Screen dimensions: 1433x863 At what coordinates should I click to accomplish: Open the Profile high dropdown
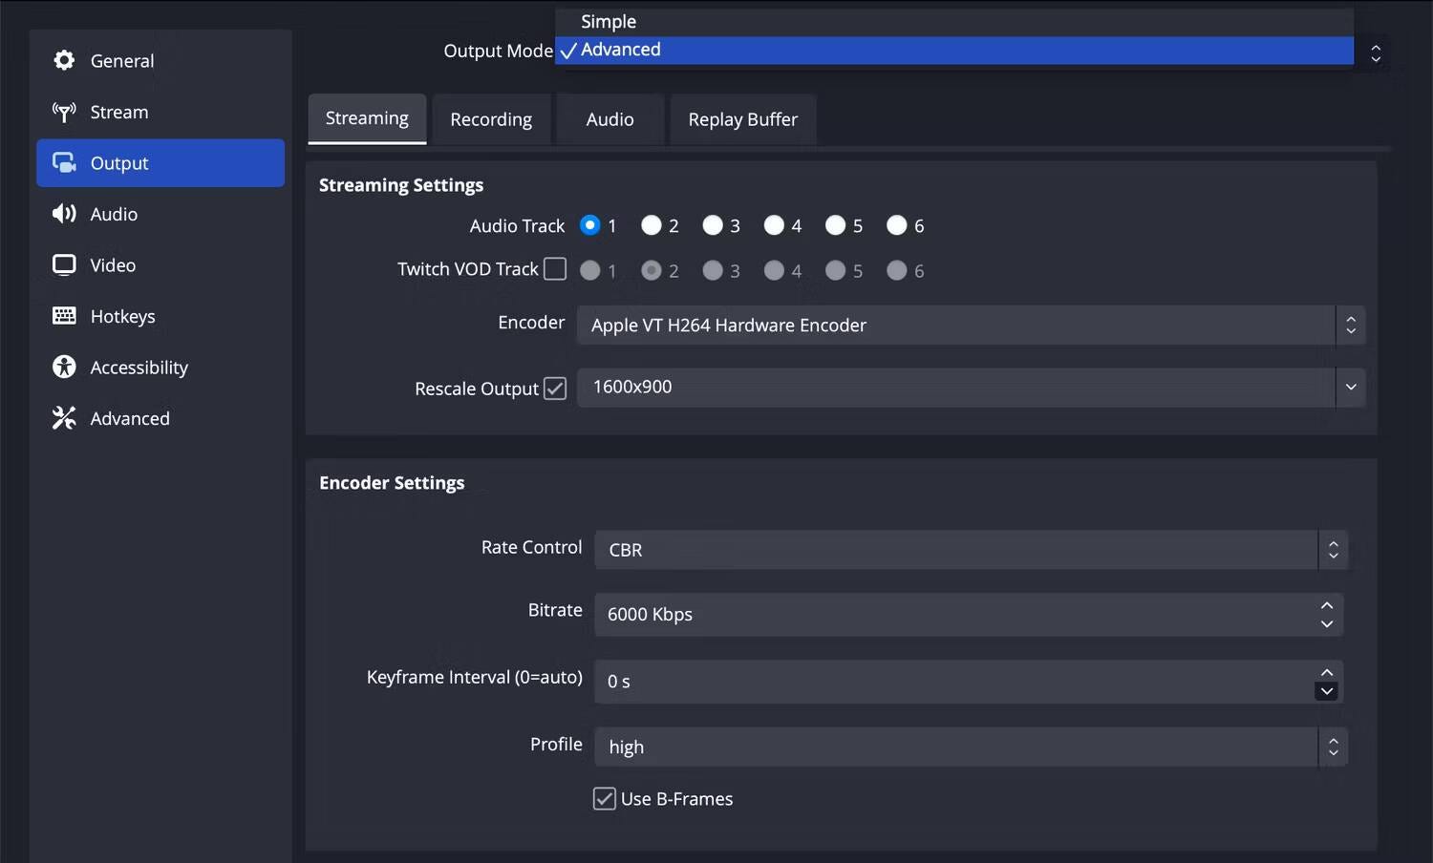click(970, 747)
